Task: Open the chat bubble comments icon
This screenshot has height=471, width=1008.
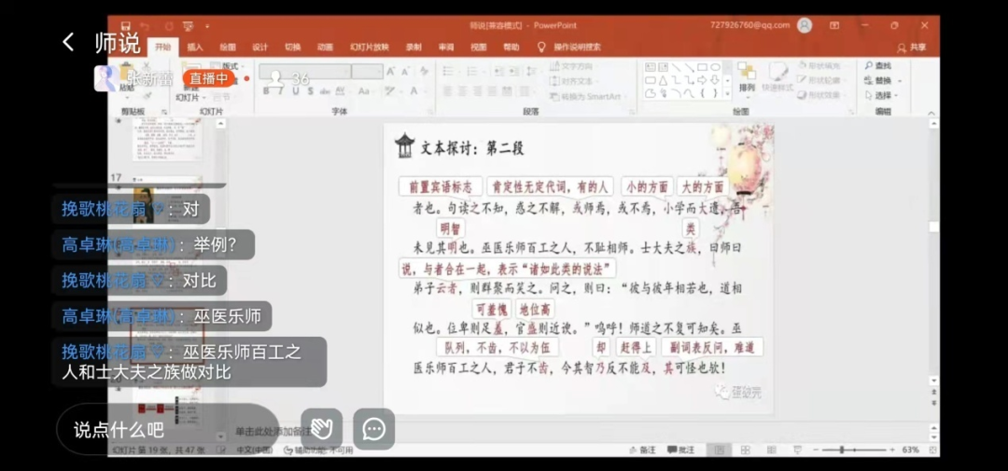Action: (373, 429)
